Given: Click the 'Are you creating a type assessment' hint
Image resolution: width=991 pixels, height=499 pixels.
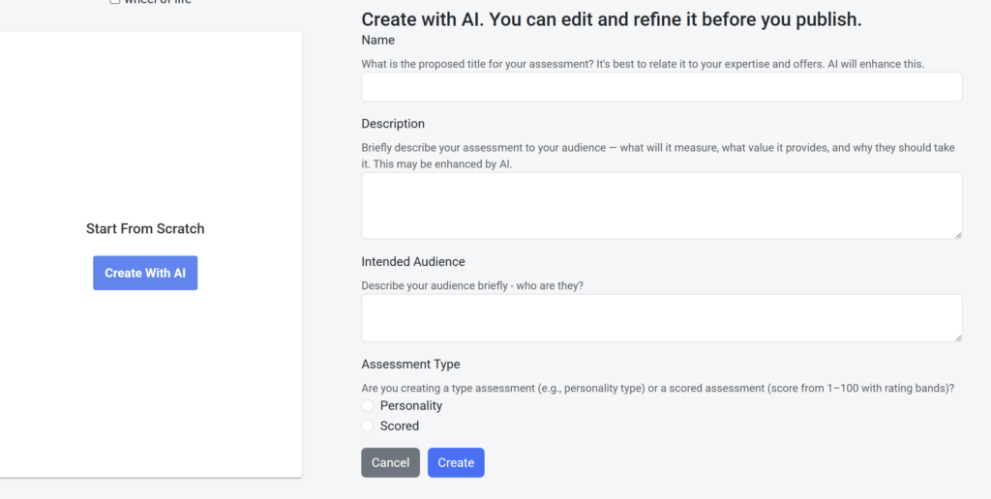Looking at the screenshot, I should coord(658,389).
